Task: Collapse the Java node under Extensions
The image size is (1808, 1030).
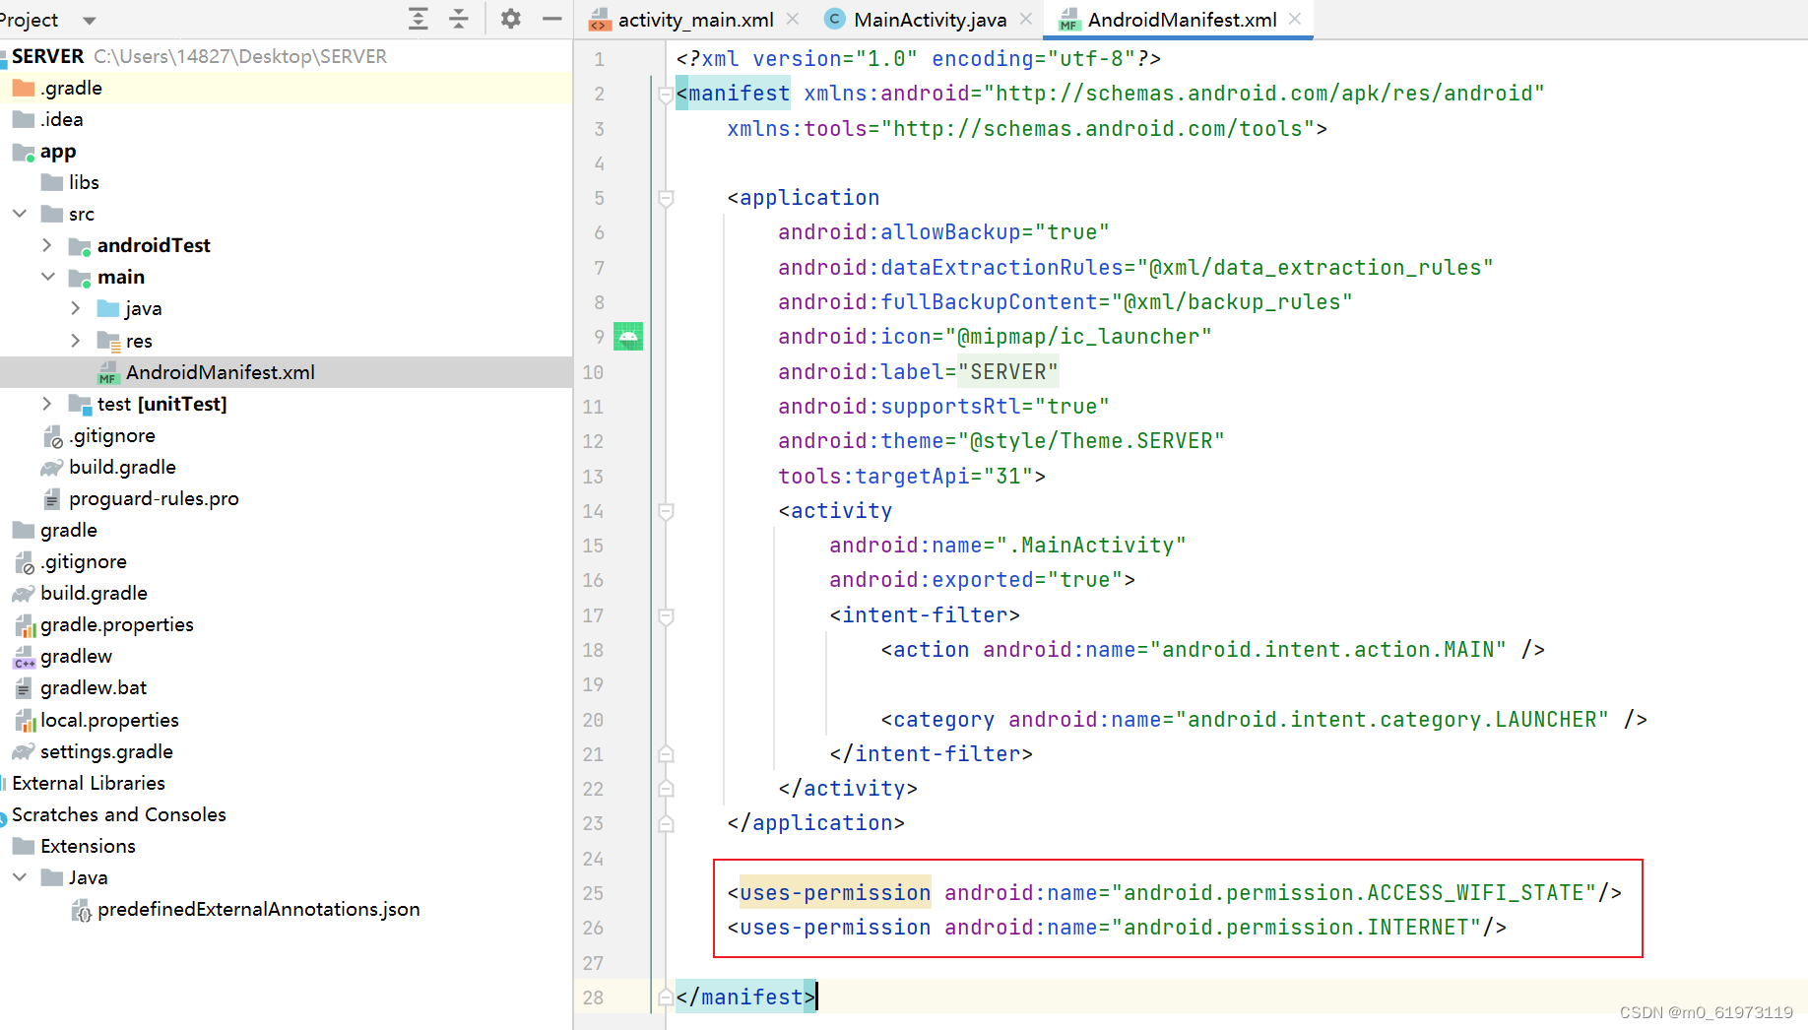Action: coord(20,877)
